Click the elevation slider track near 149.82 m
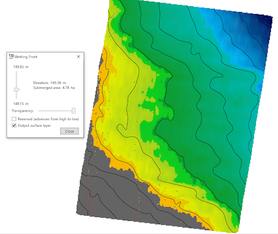278x234 pixels. click(x=16, y=75)
